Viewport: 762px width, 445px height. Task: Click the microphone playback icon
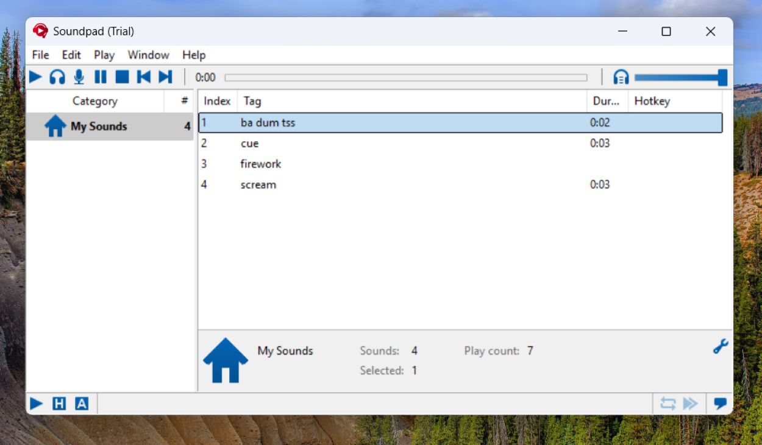[x=79, y=77]
